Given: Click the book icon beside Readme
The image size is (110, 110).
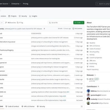Looking at the screenshot, I should [87, 43].
